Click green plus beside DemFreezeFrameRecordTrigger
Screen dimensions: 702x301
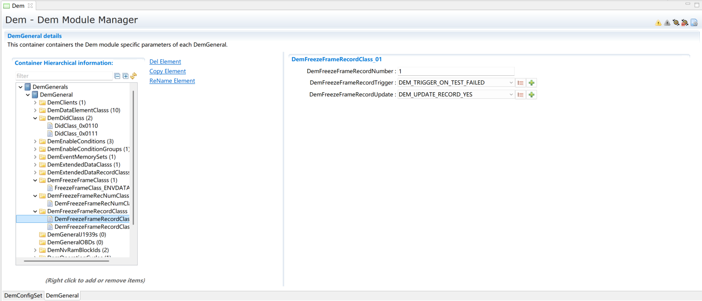(x=531, y=83)
